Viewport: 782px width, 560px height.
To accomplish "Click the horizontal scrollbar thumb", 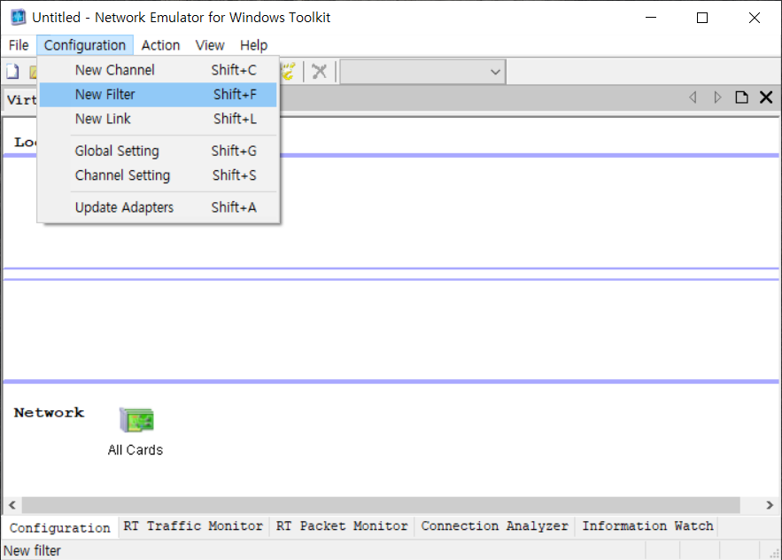I will [381, 505].
